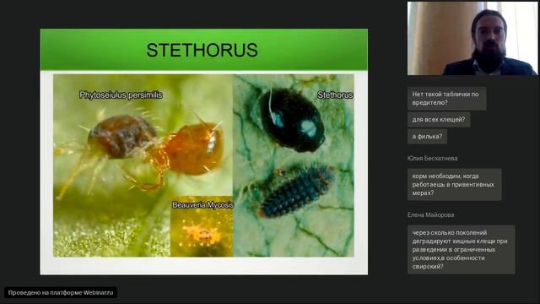
Task: Click the presenter webcam video thumbnail
Action: click(472, 38)
